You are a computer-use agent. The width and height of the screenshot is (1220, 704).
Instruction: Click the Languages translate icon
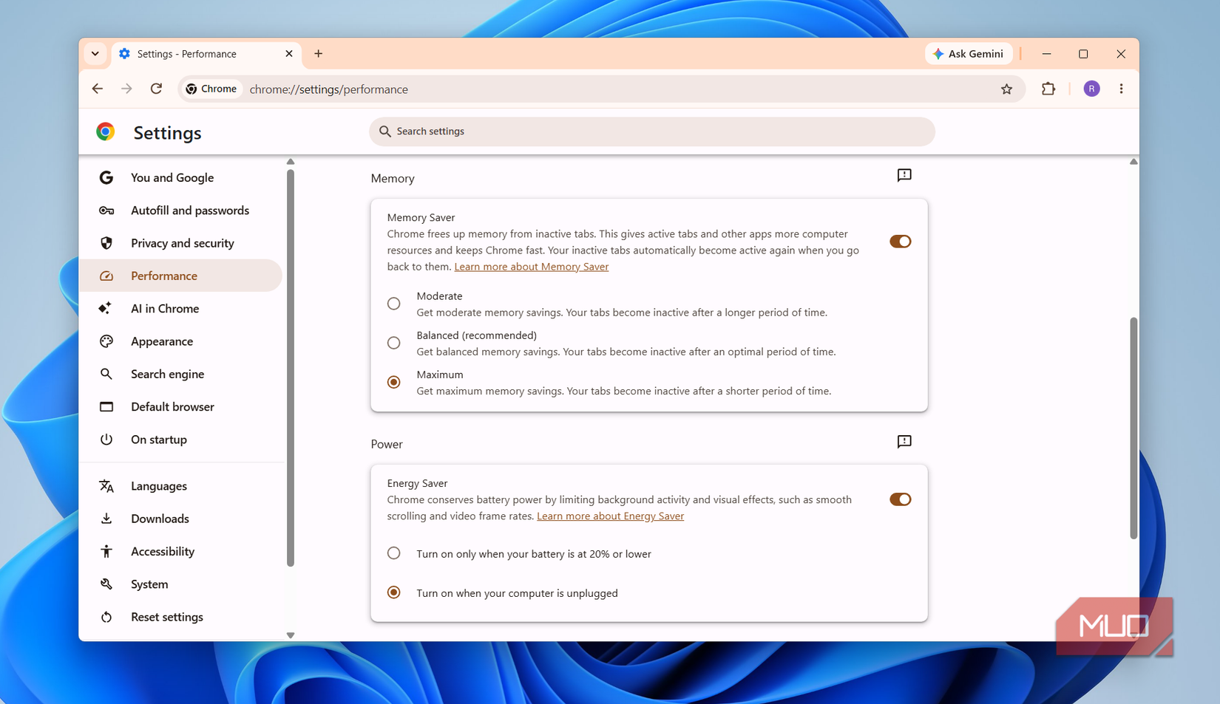coord(106,486)
